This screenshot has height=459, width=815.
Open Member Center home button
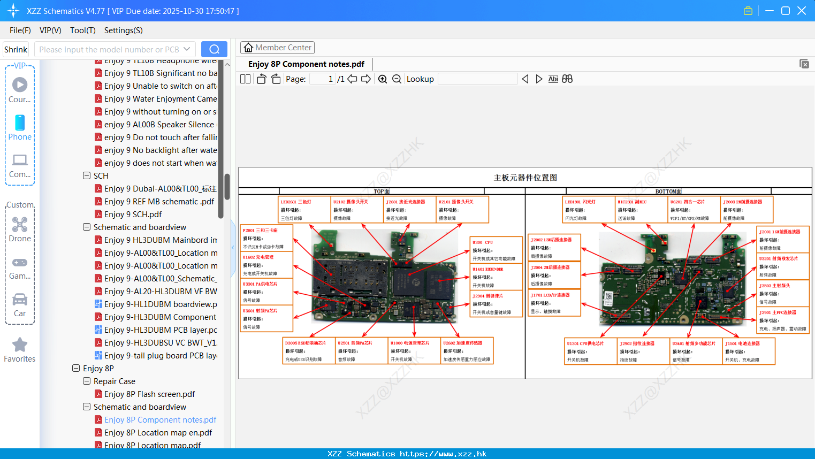point(277,48)
